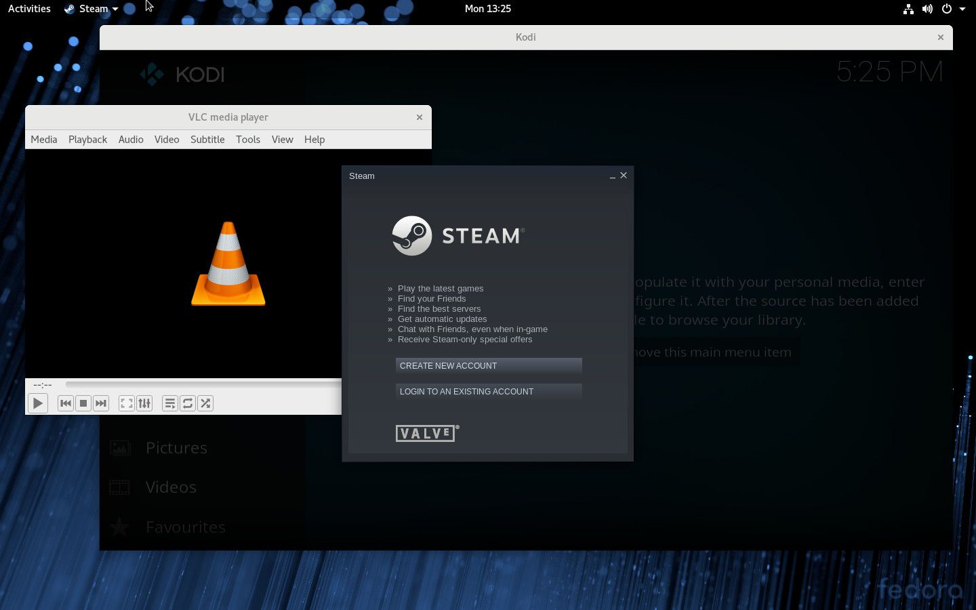Click the VLC seek progress bar
976x610 pixels.
tap(203, 385)
